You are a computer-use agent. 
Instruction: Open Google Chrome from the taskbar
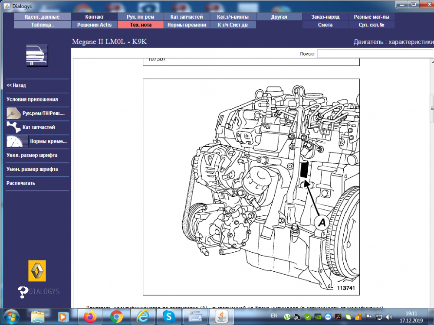pyautogui.click(x=116, y=317)
